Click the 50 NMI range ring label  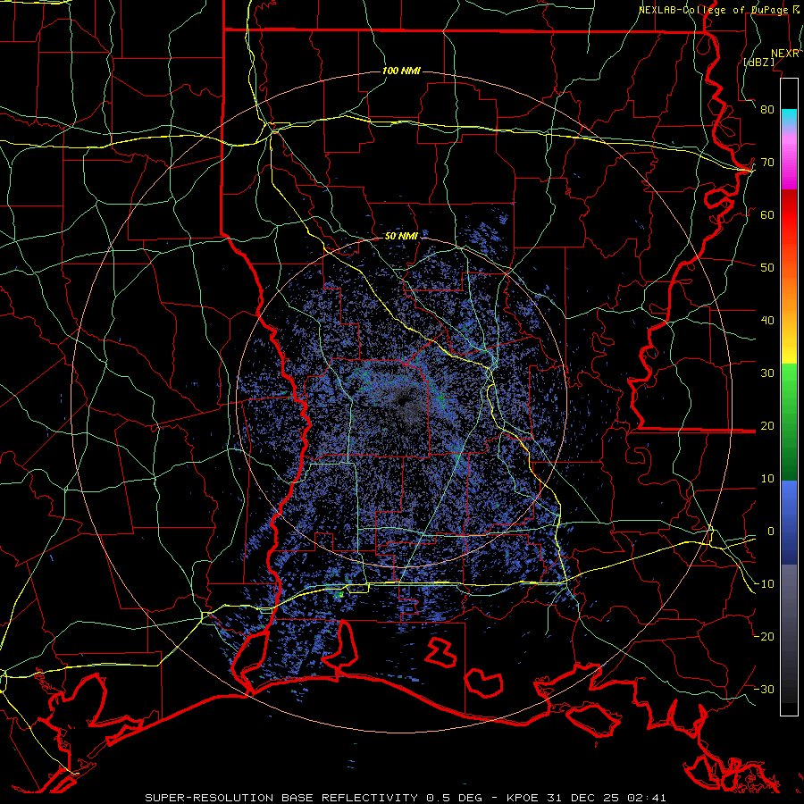pos(401,236)
